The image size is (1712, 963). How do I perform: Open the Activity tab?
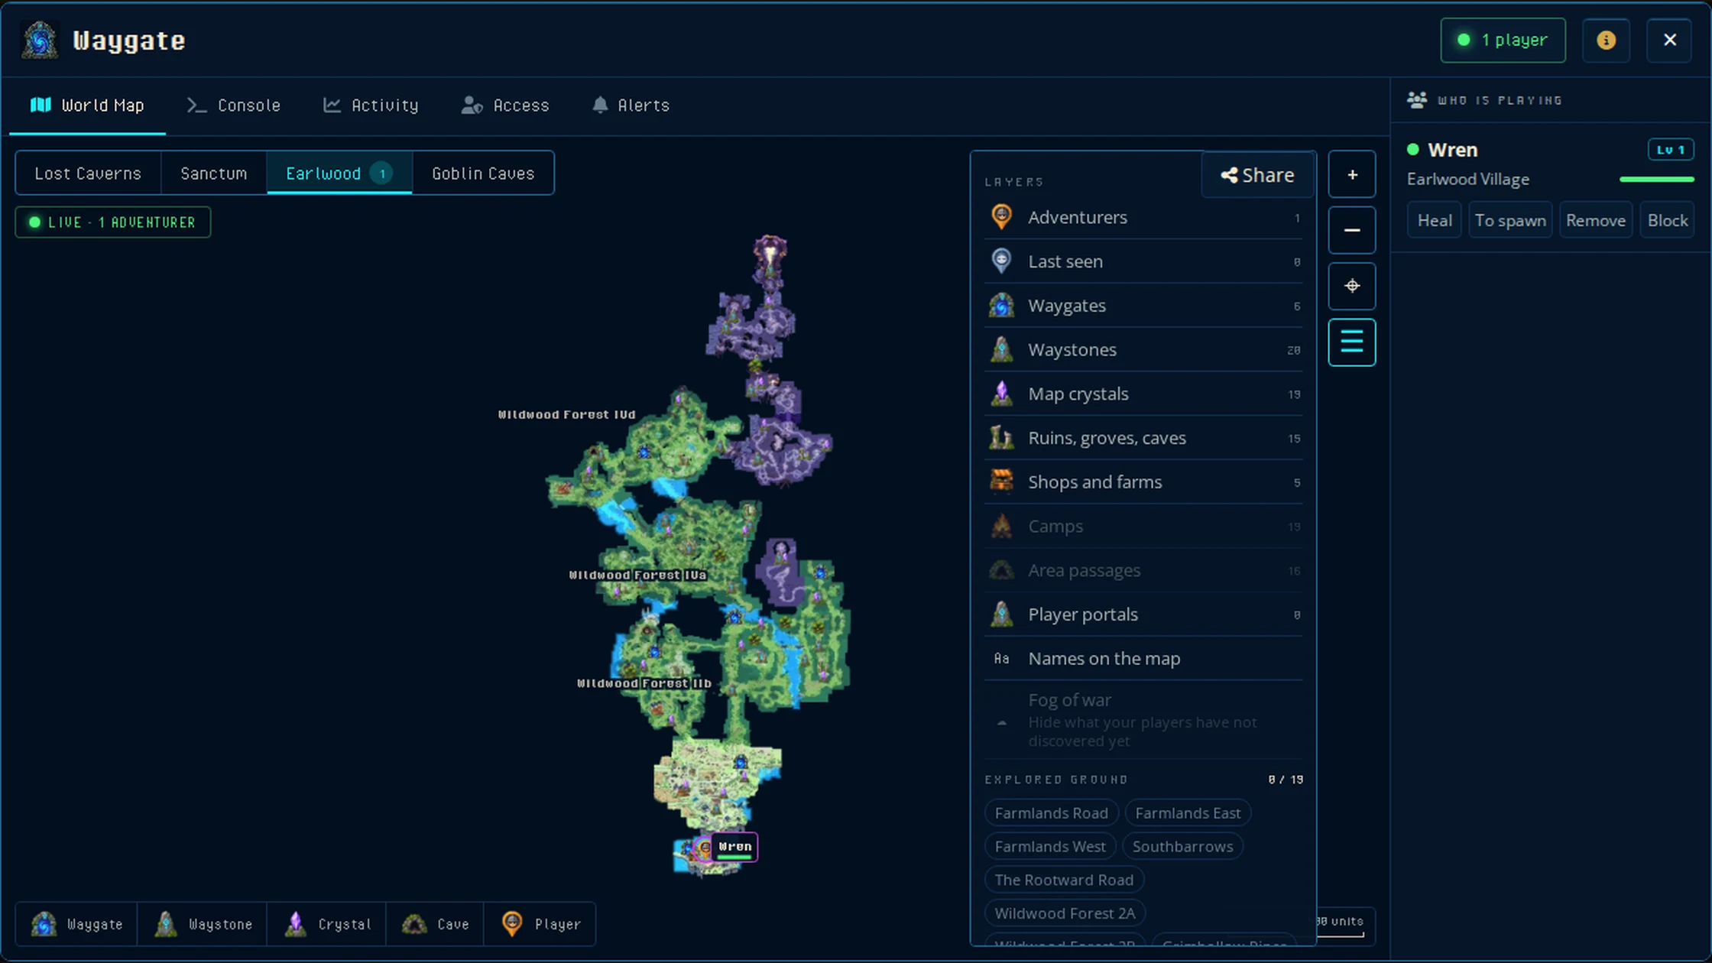click(371, 105)
